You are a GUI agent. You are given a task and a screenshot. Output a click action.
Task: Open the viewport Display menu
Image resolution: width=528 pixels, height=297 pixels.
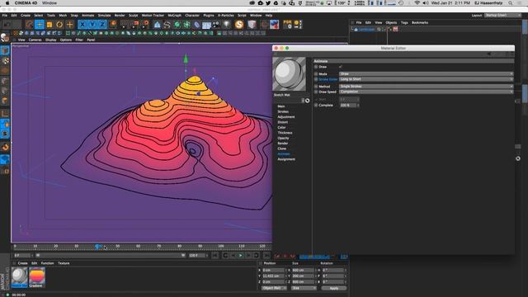[51, 40]
